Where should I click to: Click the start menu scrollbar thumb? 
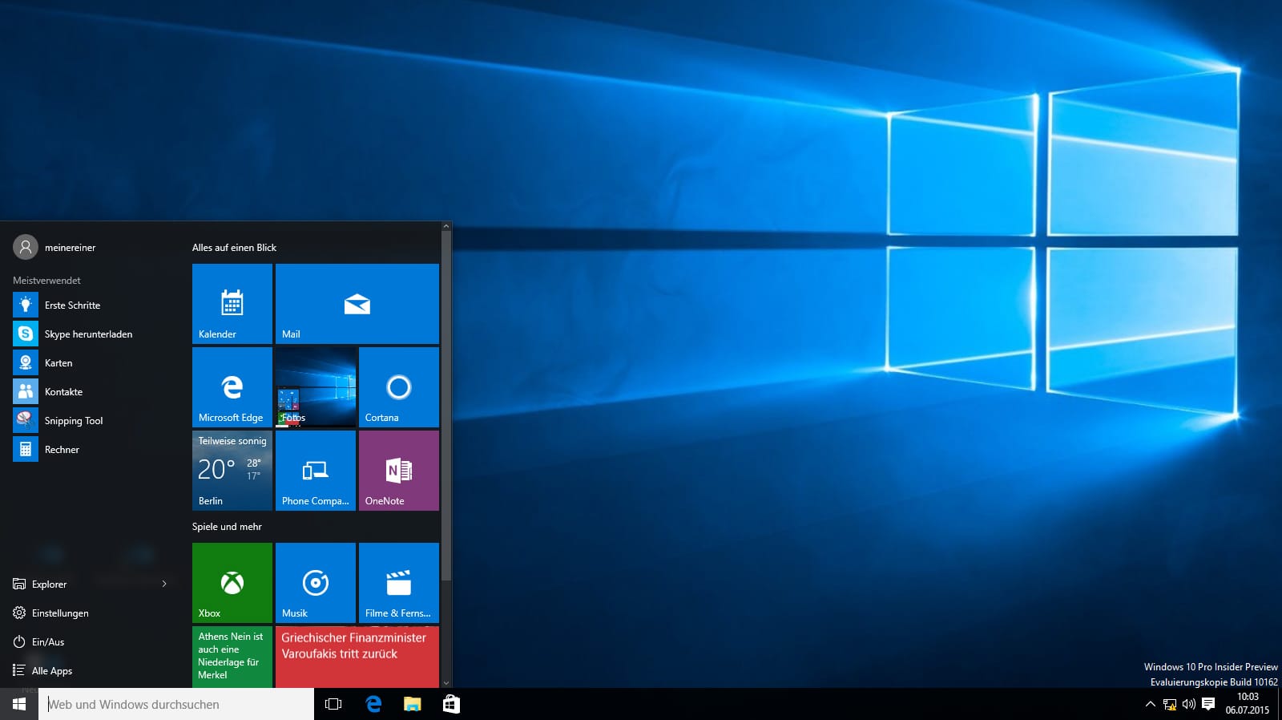click(446, 407)
